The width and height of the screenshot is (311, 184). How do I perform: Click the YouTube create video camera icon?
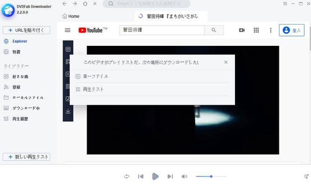pos(242,30)
